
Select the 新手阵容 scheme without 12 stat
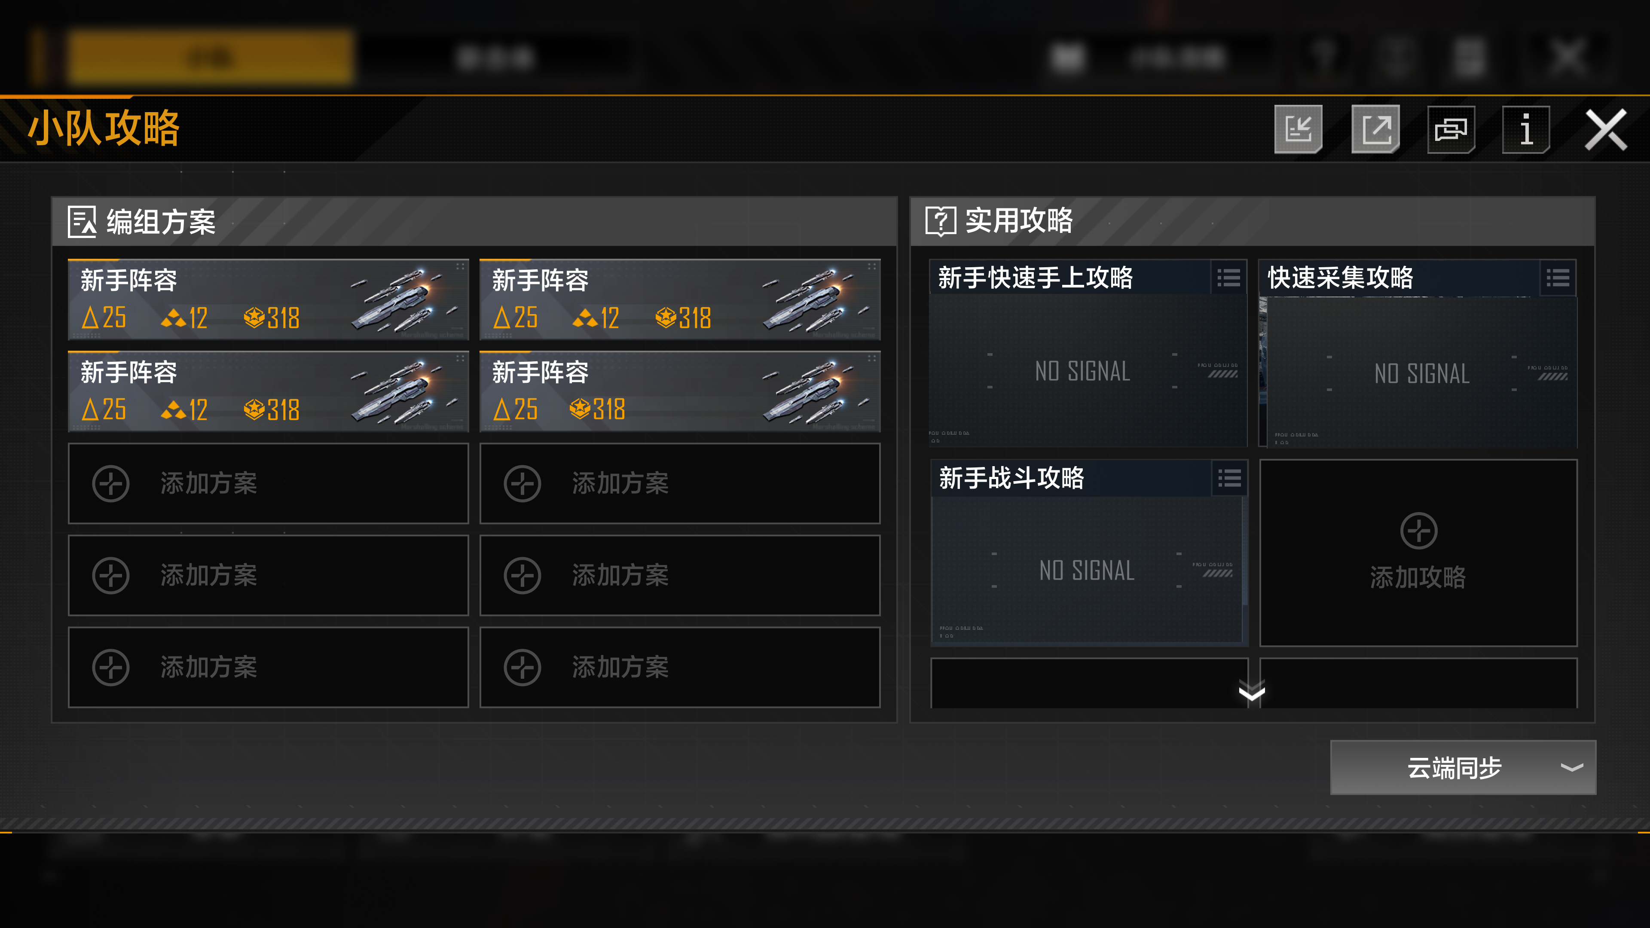[x=680, y=391]
